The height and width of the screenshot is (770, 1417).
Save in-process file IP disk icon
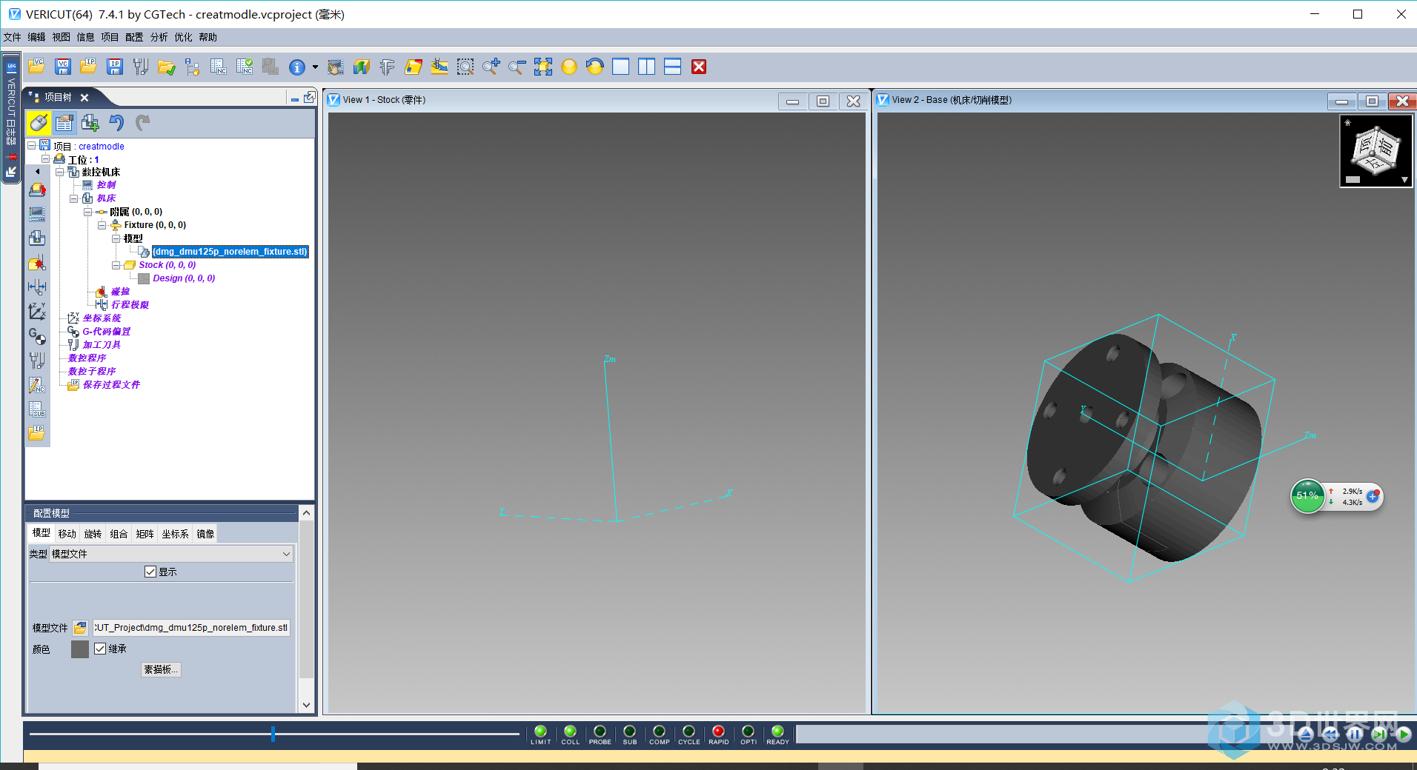[115, 67]
